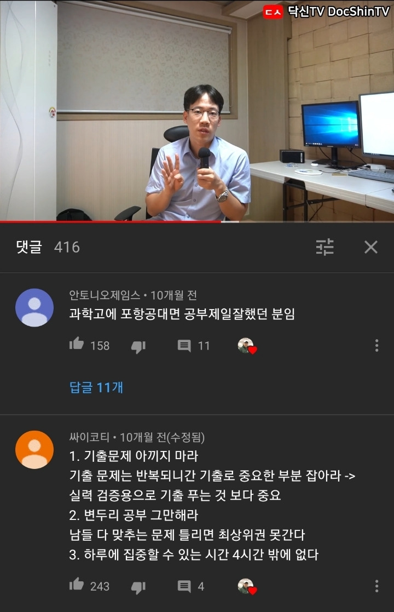Open the comment sort filter icon
Image resolution: width=394 pixels, height=612 pixels.
point(325,247)
